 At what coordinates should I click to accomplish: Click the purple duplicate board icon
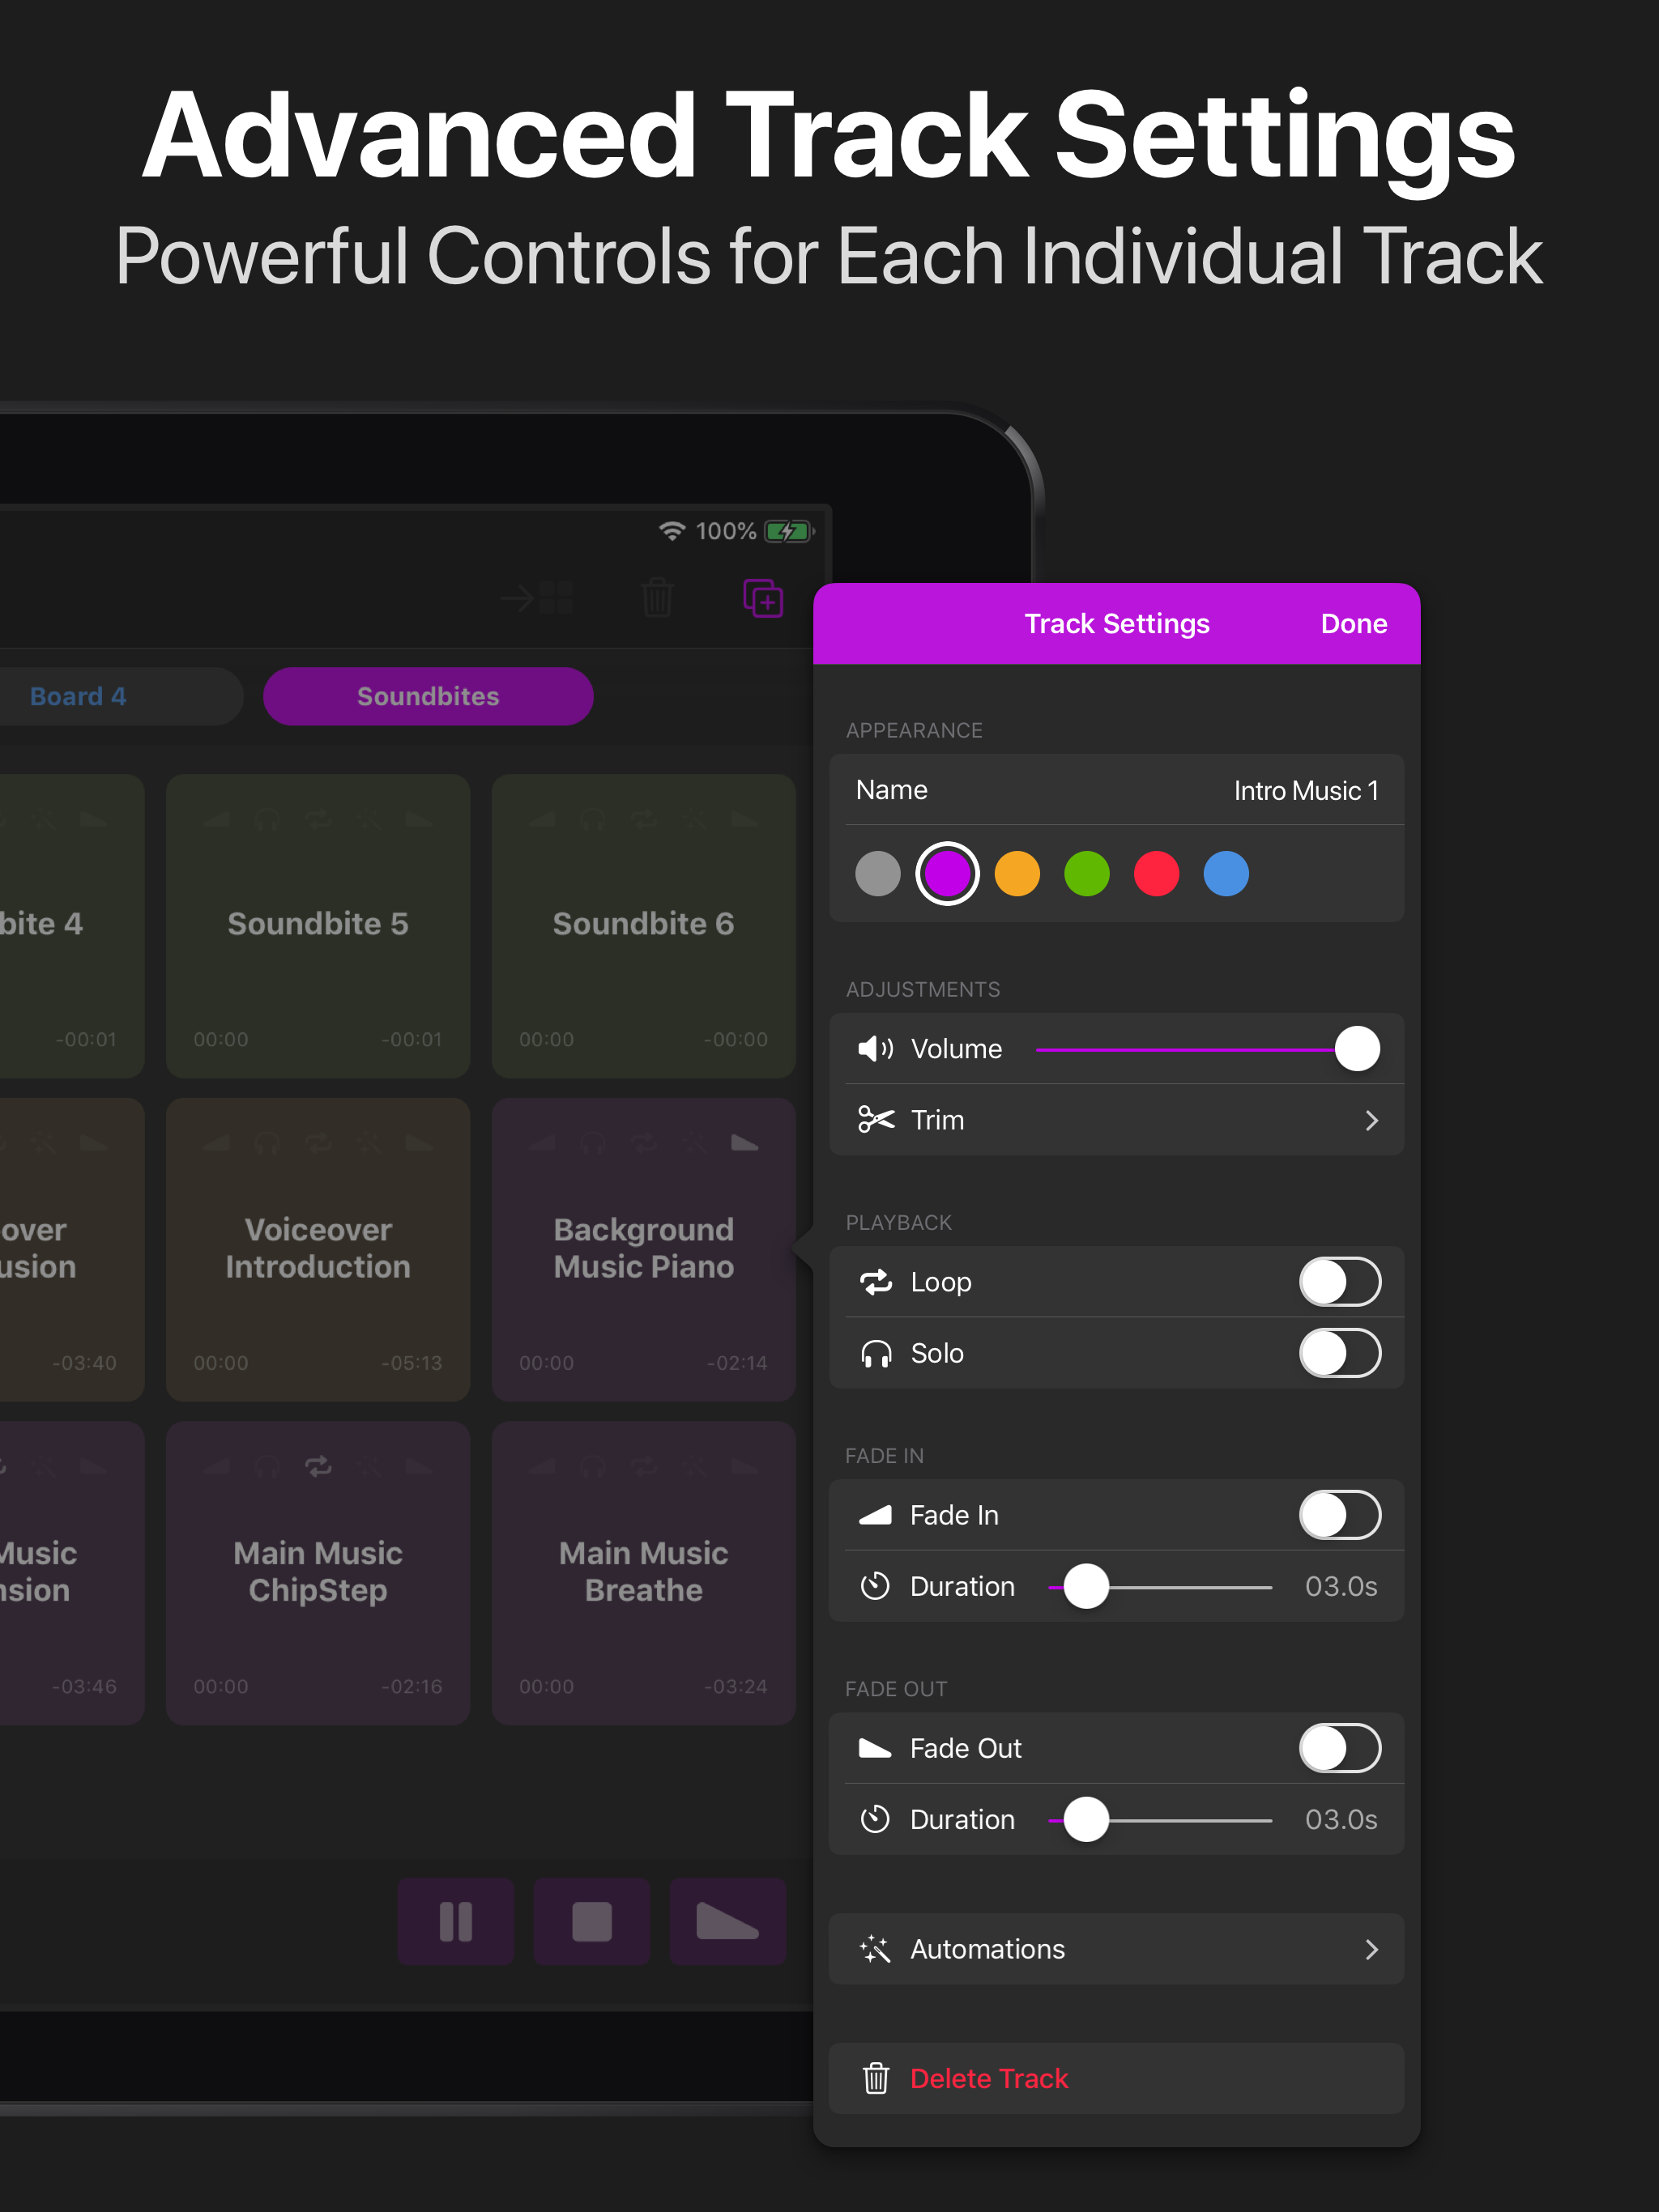[762, 597]
